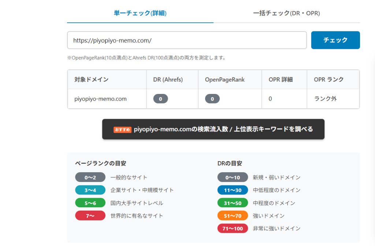This screenshot has width=375, height=246.
Task: Click the blue 11〜30 DR badge
Action: (x=233, y=190)
